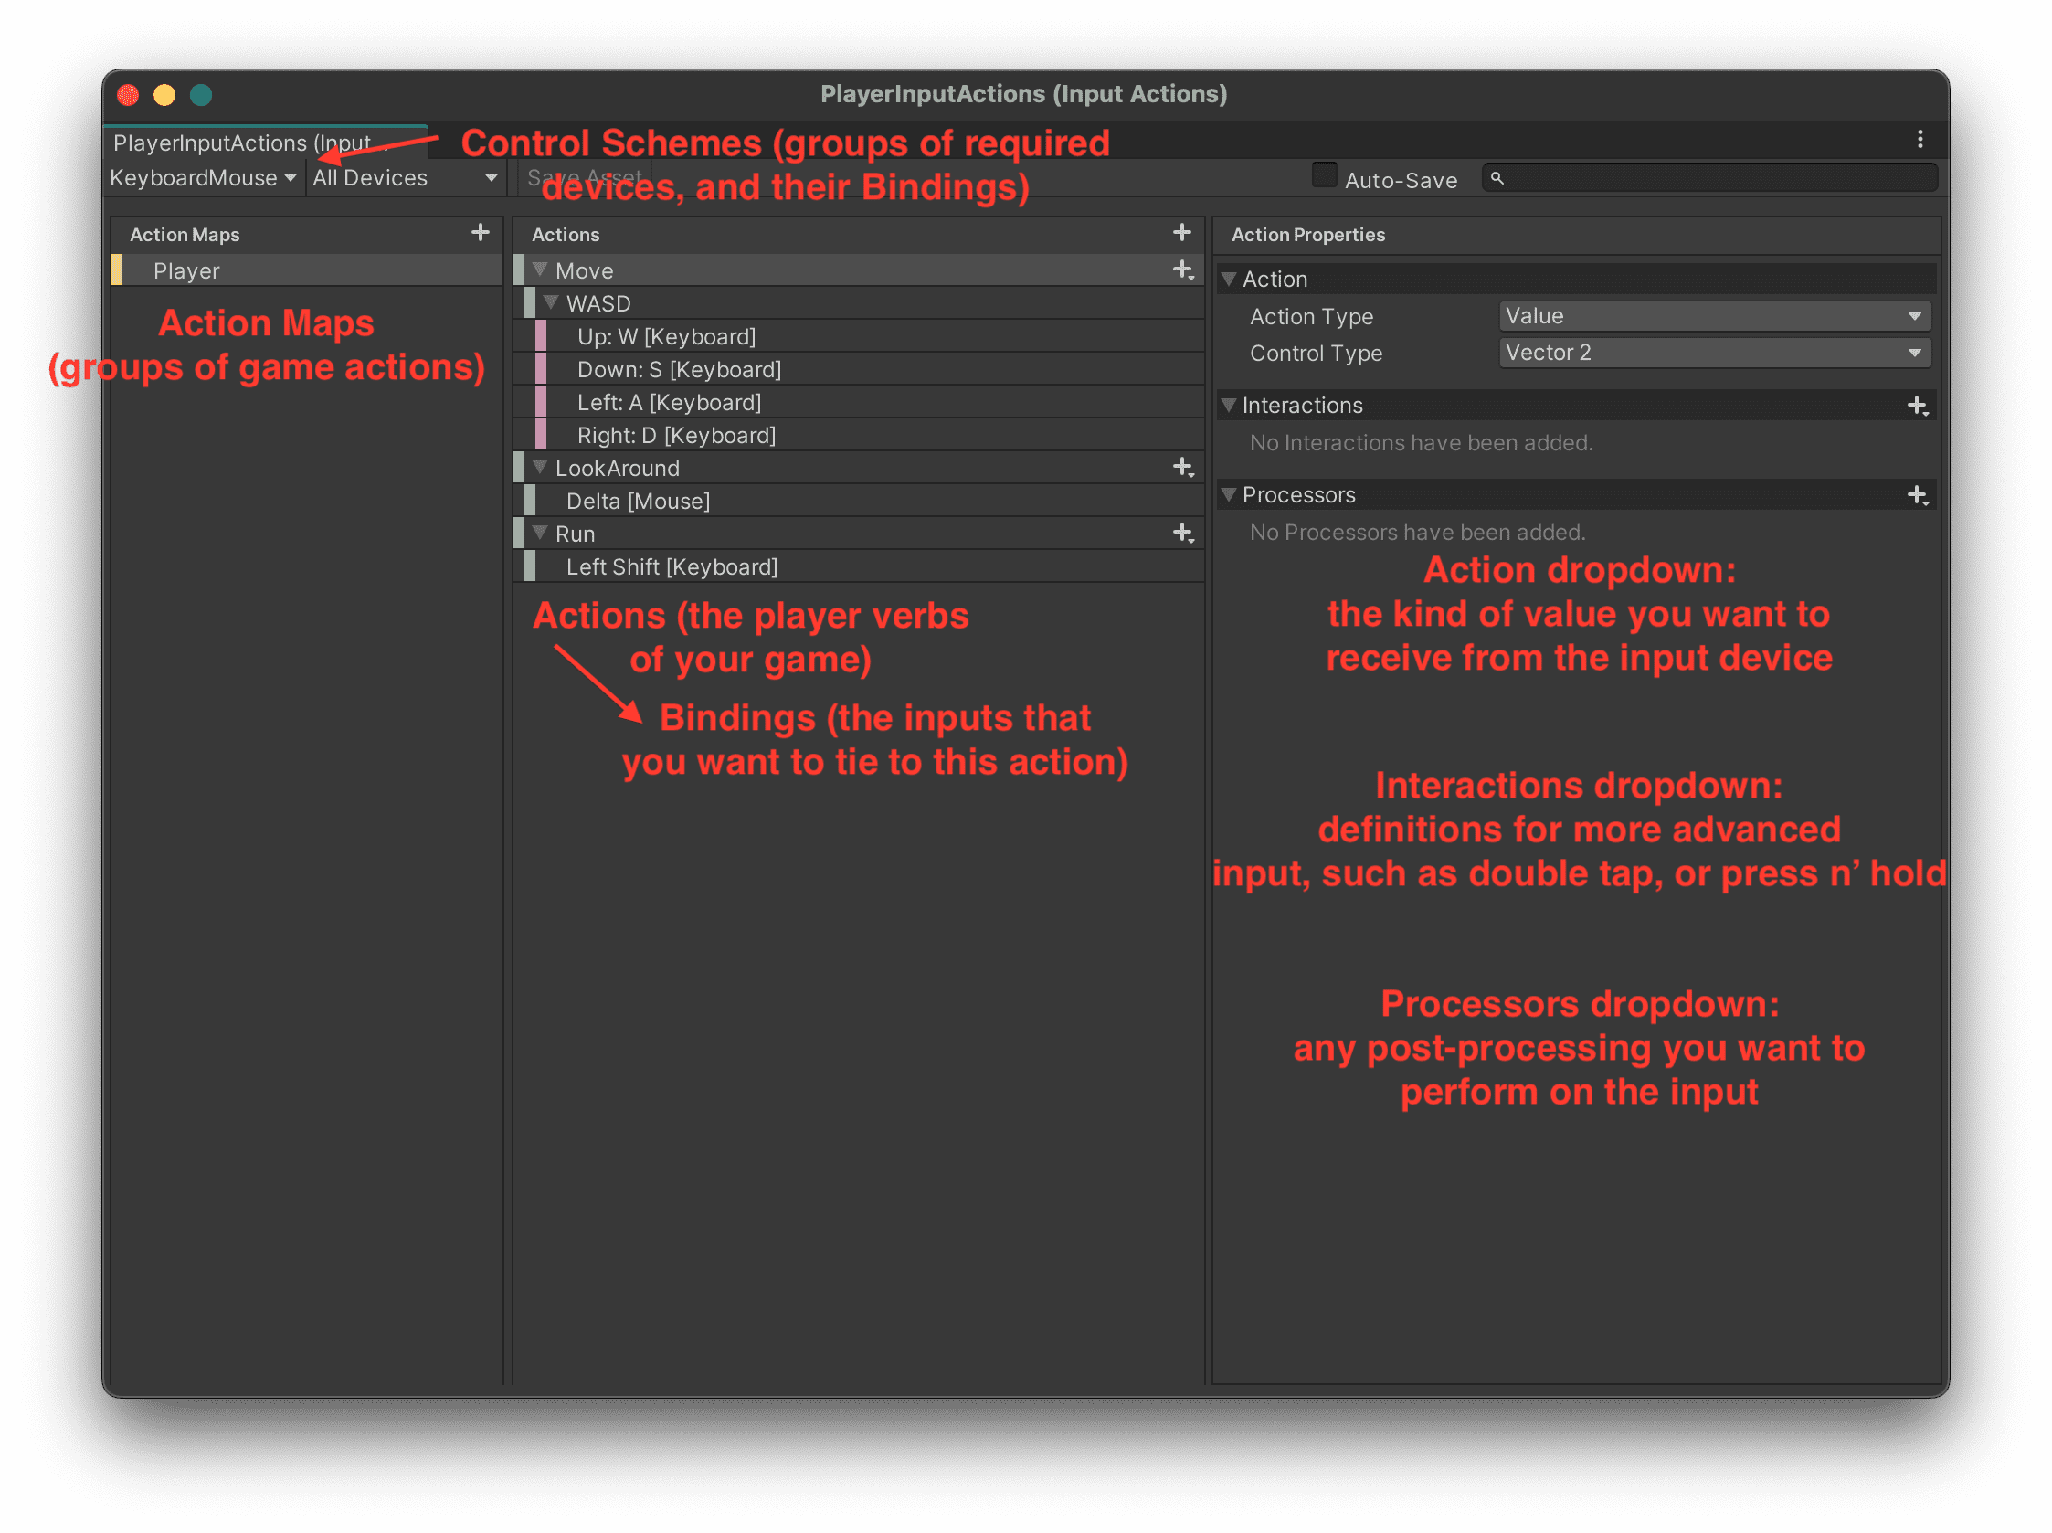Open the Action Type dropdown
The image size is (2052, 1533).
pyautogui.click(x=1713, y=316)
